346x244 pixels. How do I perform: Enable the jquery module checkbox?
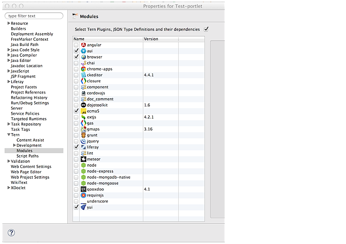pyautogui.click(x=76, y=141)
